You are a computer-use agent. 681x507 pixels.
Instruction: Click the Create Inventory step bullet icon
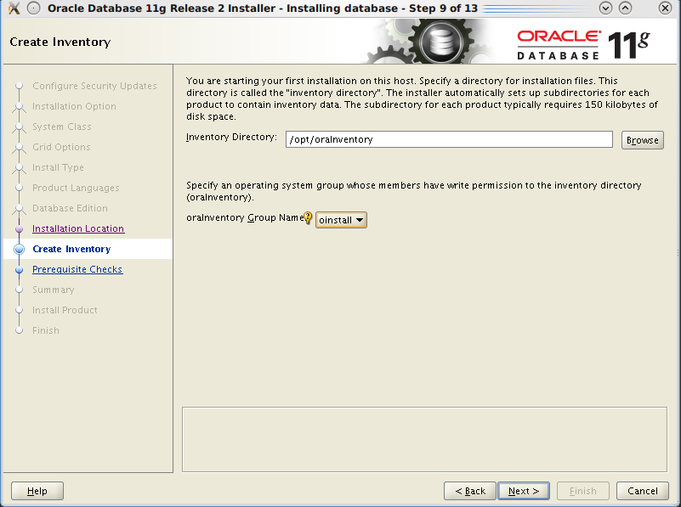pyautogui.click(x=19, y=249)
